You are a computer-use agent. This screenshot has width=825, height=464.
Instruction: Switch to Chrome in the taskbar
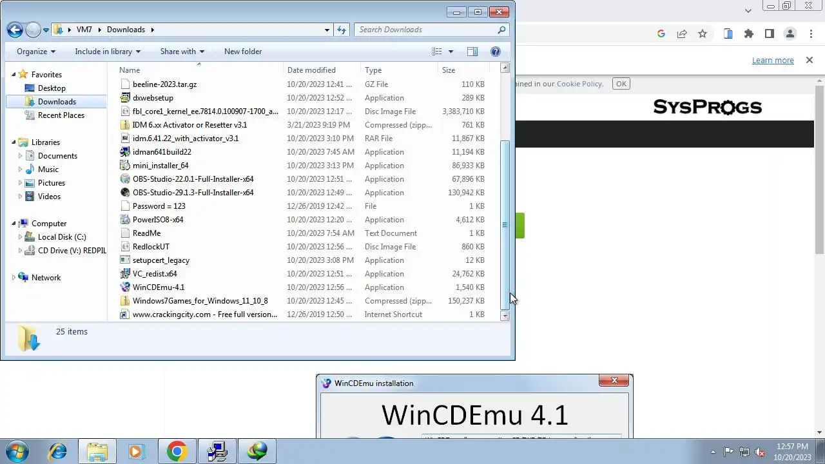[177, 451]
